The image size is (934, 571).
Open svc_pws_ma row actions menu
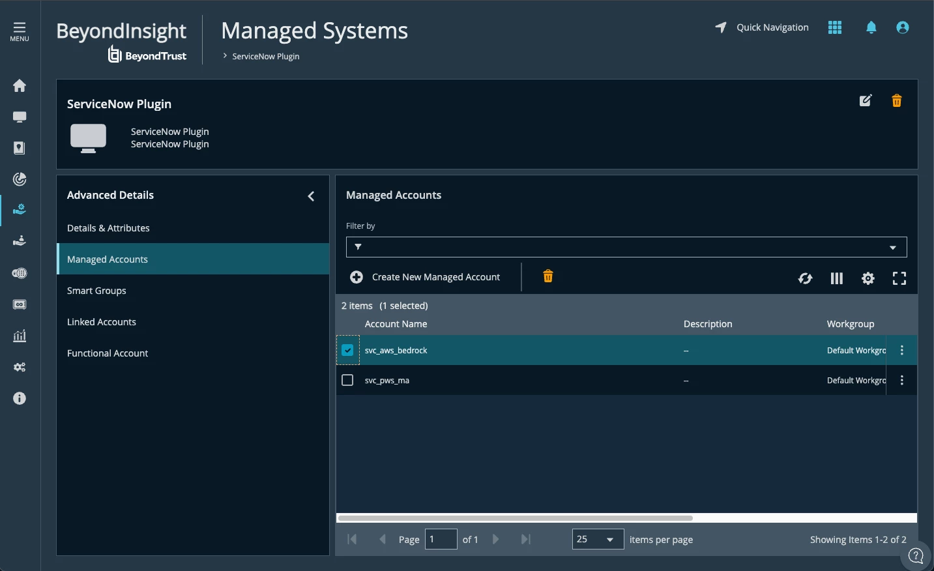902,380
